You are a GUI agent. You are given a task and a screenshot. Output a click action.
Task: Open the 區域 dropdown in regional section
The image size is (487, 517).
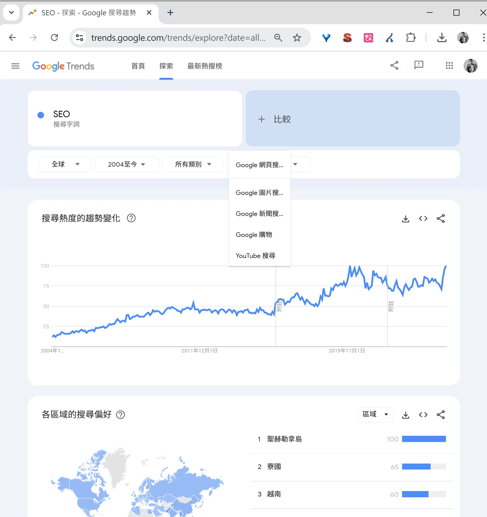[x=375, y=414]
